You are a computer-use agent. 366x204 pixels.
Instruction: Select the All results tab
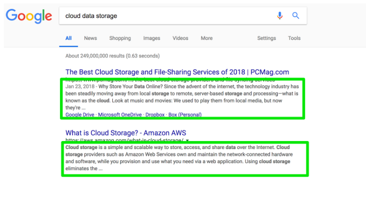(68, 38)
